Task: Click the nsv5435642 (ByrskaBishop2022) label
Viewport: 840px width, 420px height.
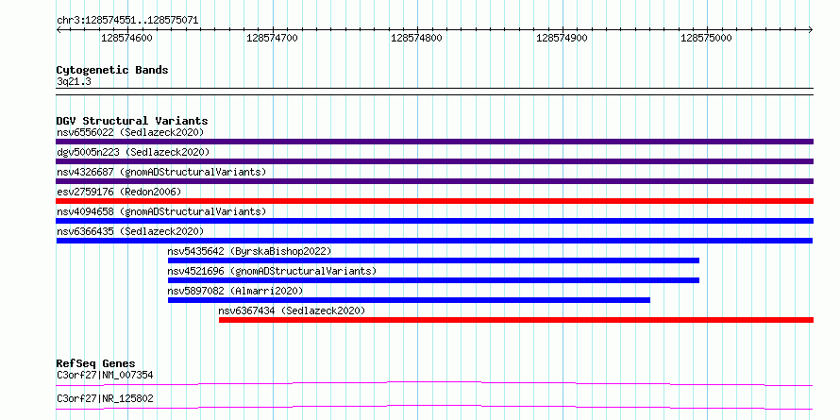Action: click(x=250, y=251)
